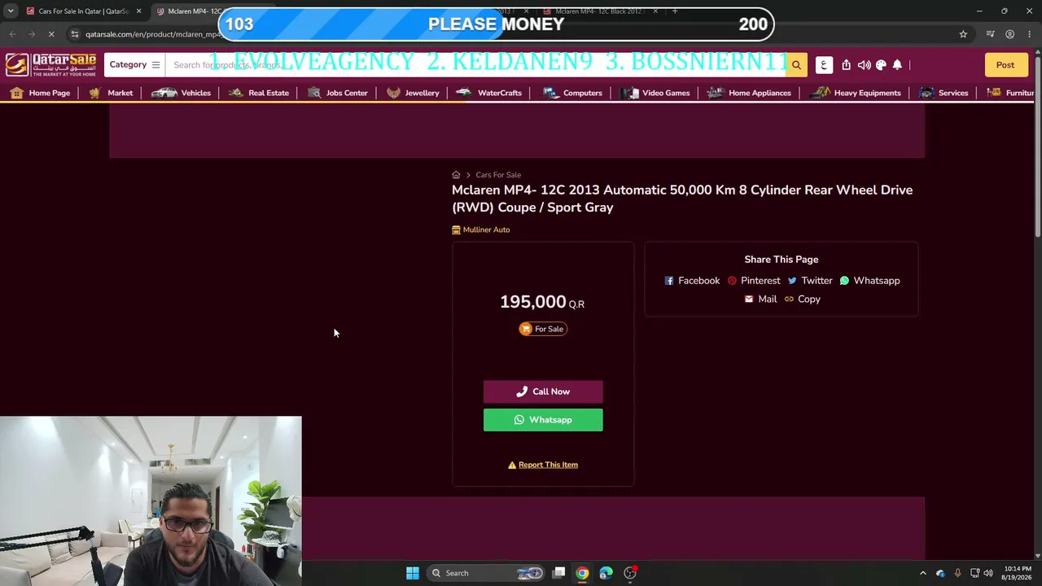This screenshot has height=586, width=1042.
Task: Open the Computers category
Action: tap(572, 93)
